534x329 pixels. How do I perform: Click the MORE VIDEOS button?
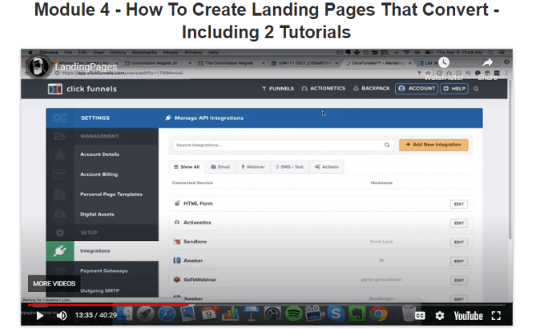click(54, 284)
